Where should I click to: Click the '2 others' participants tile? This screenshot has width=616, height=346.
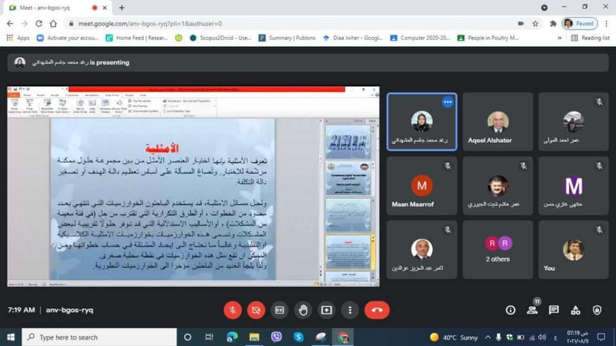click(497, 249)
